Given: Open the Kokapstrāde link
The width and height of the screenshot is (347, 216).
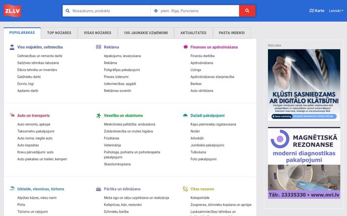Looking at the screenshot, I should (x=200, y=198).
